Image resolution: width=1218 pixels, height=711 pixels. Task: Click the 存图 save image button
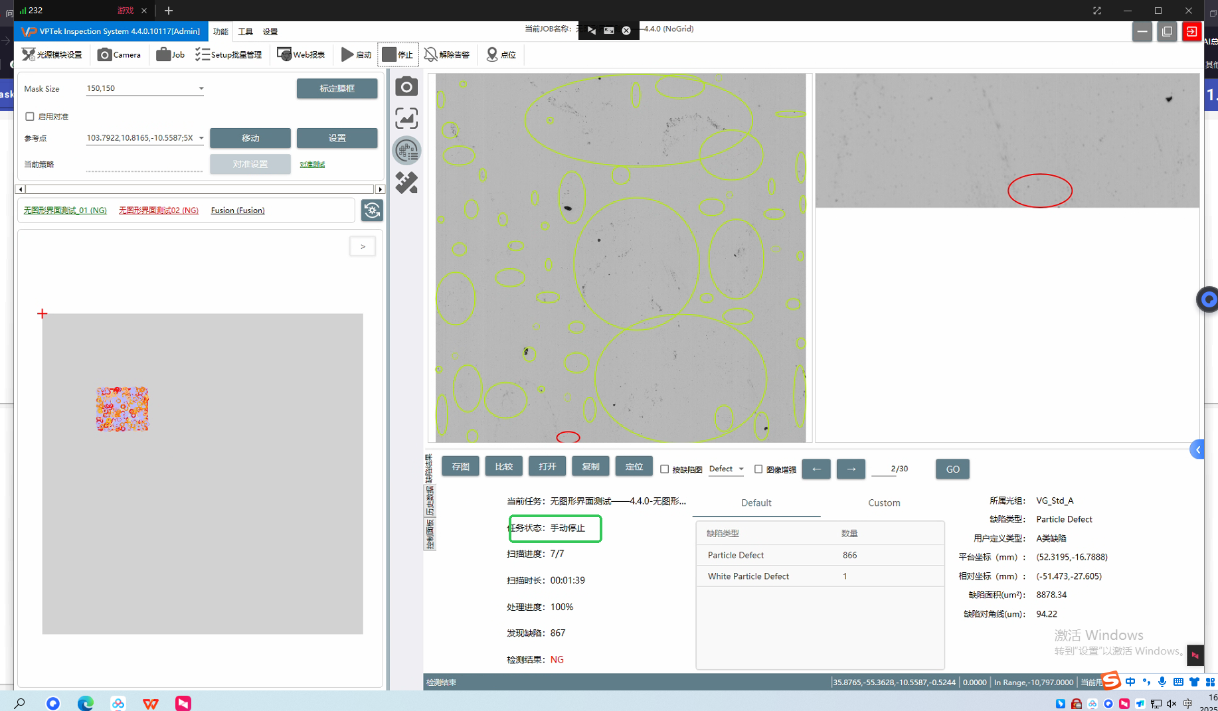click(x=460, y=467)
